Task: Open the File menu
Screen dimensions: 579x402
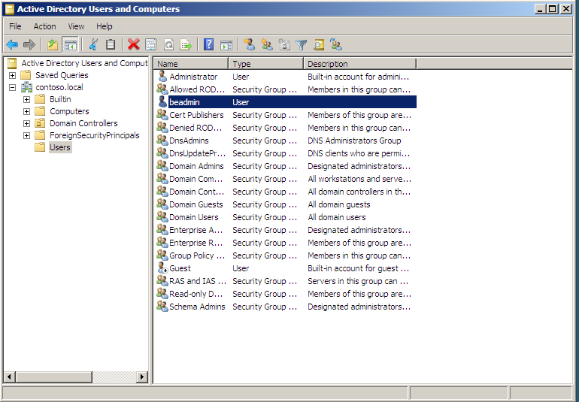Action: coord(15,26)
